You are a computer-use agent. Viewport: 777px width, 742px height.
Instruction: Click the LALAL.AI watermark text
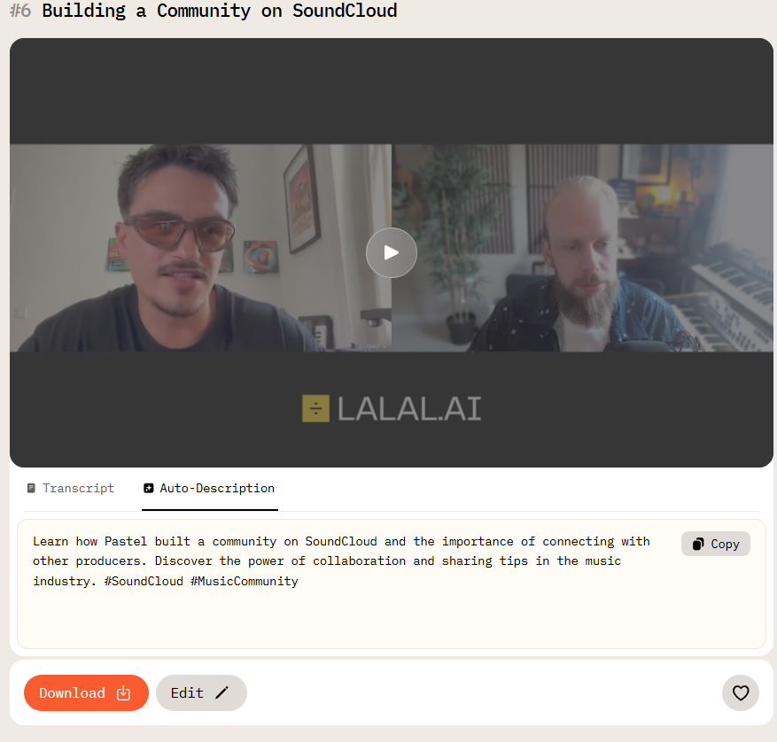click(409, 409)
